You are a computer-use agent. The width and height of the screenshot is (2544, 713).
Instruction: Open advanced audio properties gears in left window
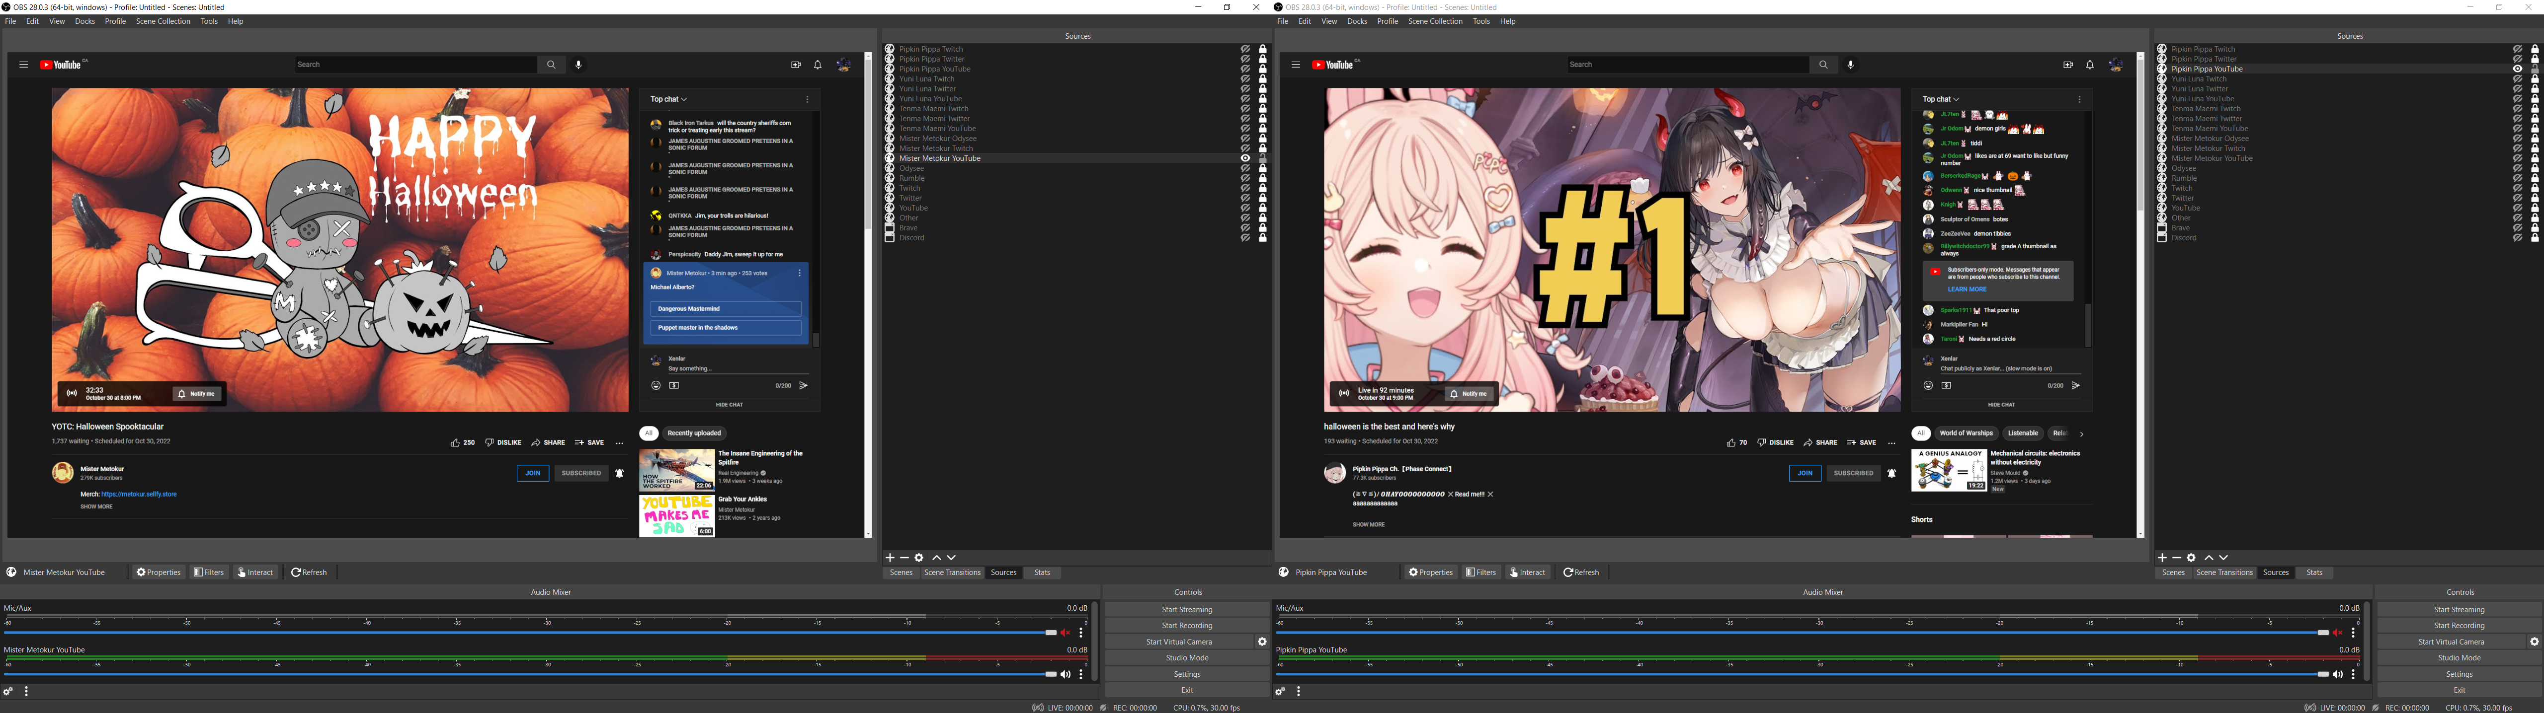coord(8,692)
